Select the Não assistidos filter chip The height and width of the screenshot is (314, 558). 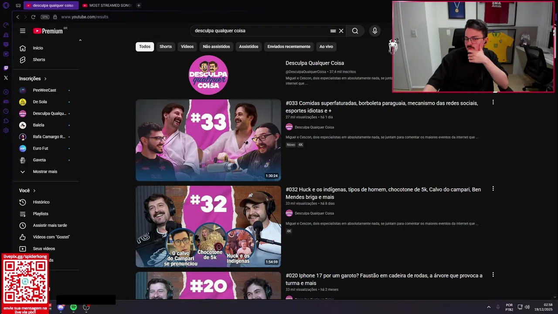[x=216, y=47]
